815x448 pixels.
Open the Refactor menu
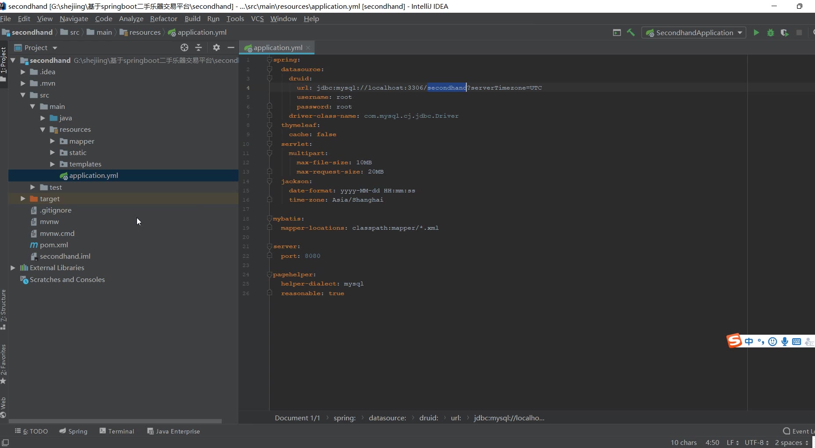pos(163,18)
